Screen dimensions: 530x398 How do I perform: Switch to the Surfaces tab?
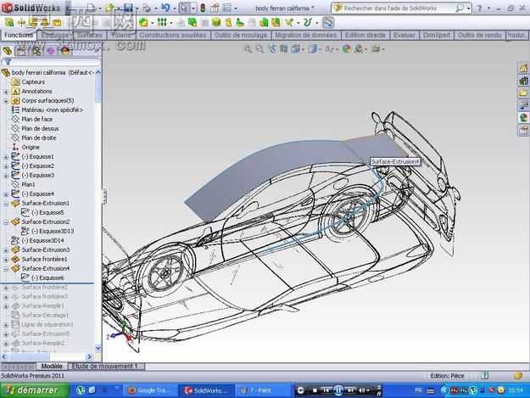coord(90,35)
